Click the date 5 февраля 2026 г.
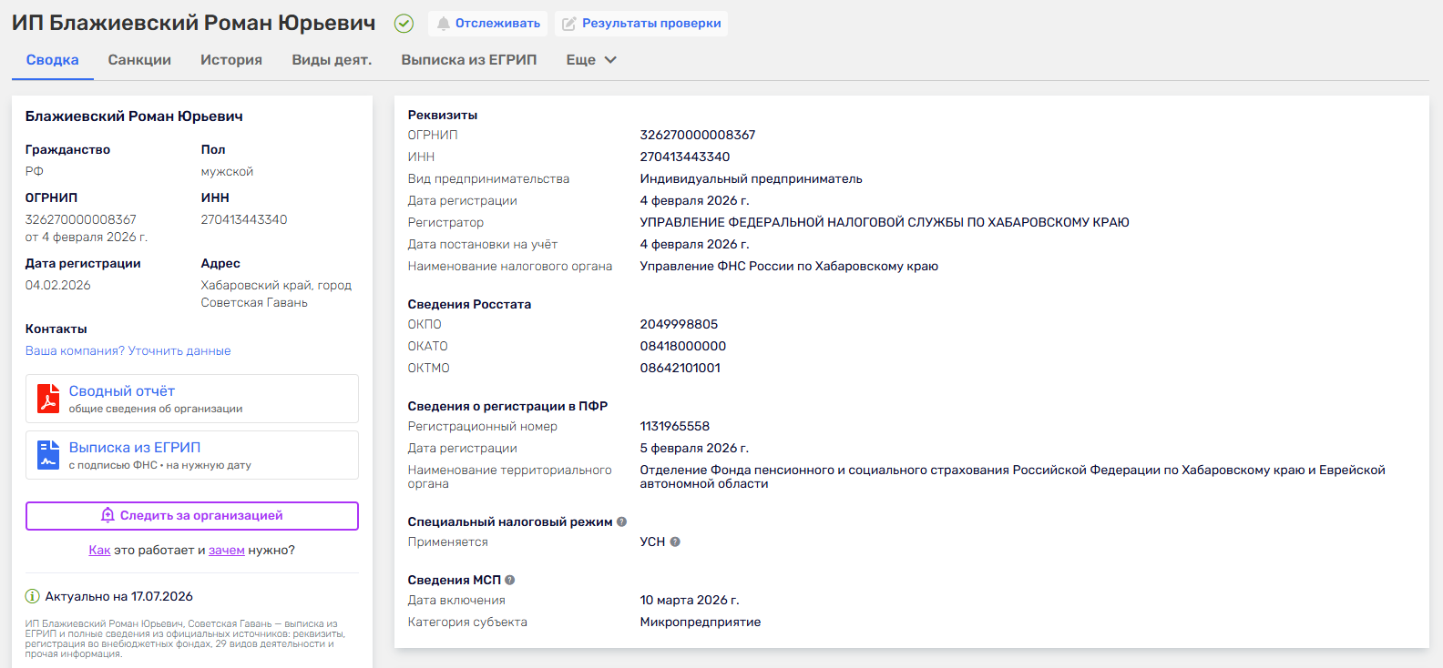The width and height of the screenshot is (1443, 668). point(695,448)
